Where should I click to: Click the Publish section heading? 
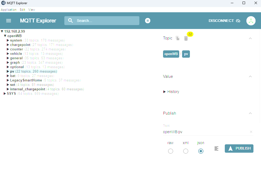pos(170,113)
